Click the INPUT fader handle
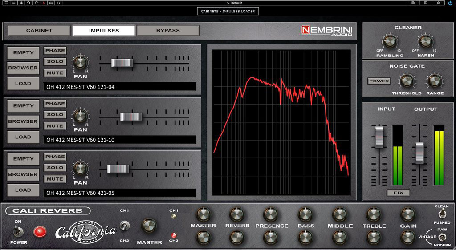 379,137
